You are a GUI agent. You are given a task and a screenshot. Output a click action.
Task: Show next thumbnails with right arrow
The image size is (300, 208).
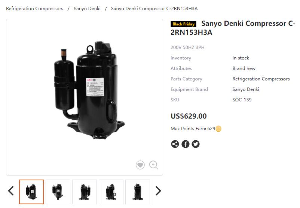click(158, 191)
